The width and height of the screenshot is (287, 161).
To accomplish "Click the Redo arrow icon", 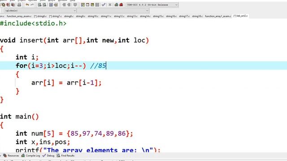I will coord(32,5).
